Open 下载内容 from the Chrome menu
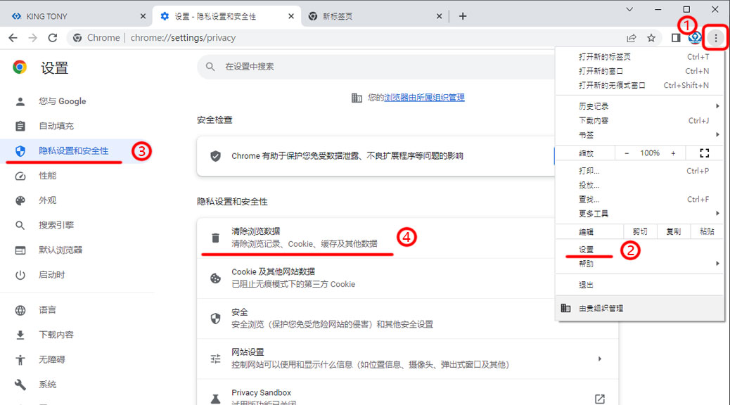This screenshot has height=405, width=730. 640,120
